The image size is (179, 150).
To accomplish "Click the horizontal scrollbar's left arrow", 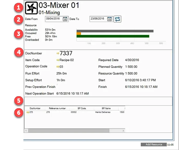I will click(26, 130).
